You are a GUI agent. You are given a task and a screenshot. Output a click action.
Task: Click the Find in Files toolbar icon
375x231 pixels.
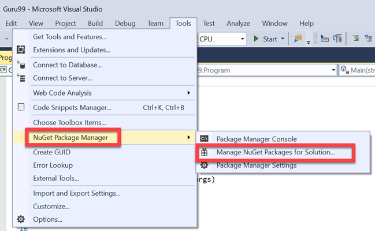pyautogui.click(x=298, y=39)
